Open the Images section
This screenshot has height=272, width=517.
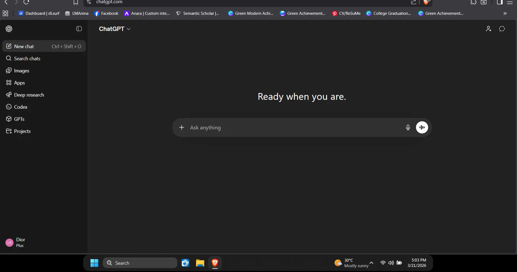click(x=44, y=71)
